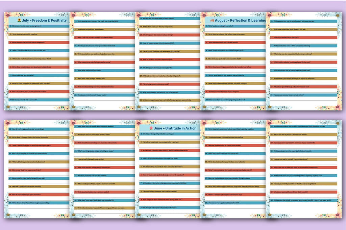Click prompt "How can you lead by example in showing kindness?"
This screenshot has height=230, width=346.
click(304, 159)
